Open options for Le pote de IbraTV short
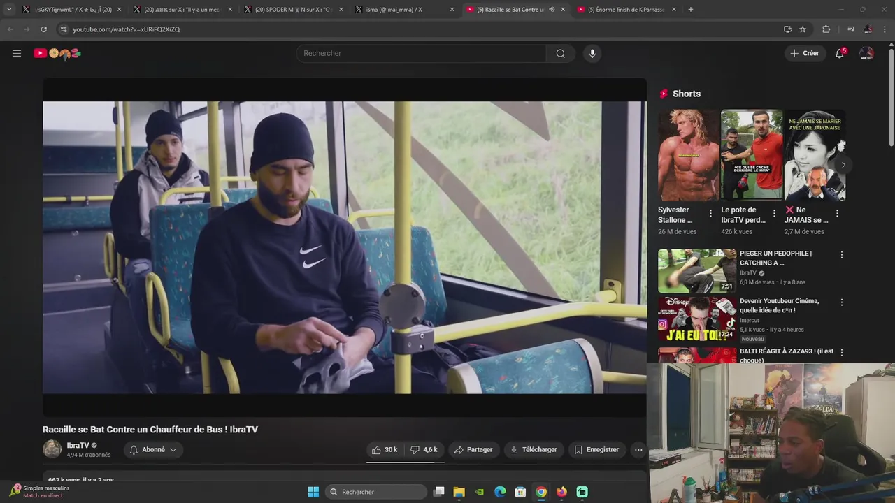 [774, 214]
